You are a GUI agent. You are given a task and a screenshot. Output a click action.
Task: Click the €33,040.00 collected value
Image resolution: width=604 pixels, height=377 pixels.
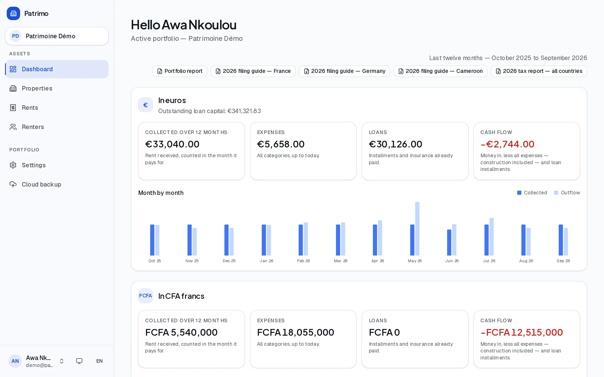172,144
